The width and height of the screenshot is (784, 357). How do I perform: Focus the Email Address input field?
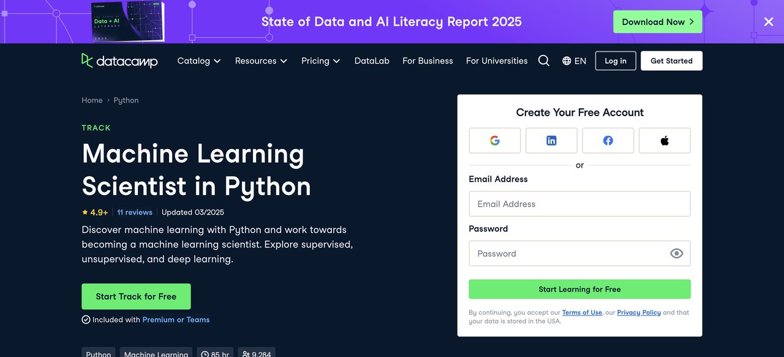pyautogui.click(x=579, y=204)
